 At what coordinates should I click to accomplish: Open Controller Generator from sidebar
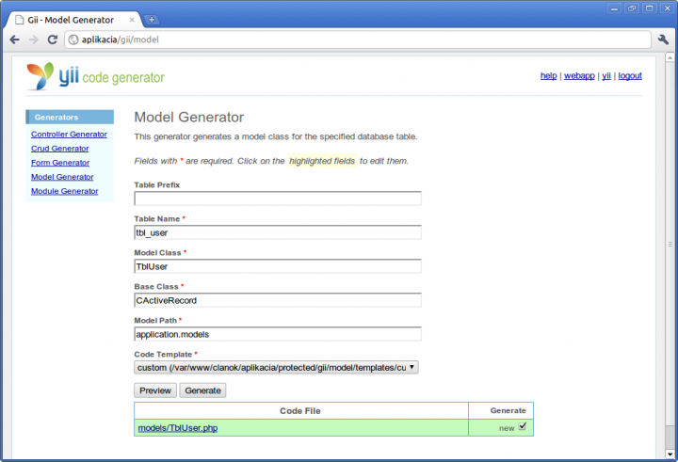69,135
